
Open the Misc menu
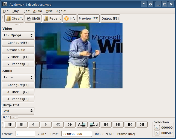pos(49,11)
